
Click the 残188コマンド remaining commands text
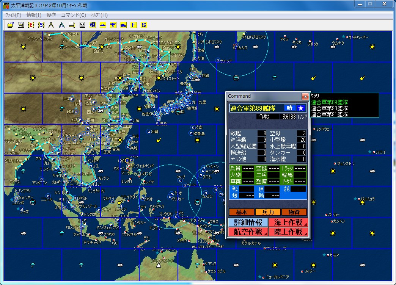294,116
